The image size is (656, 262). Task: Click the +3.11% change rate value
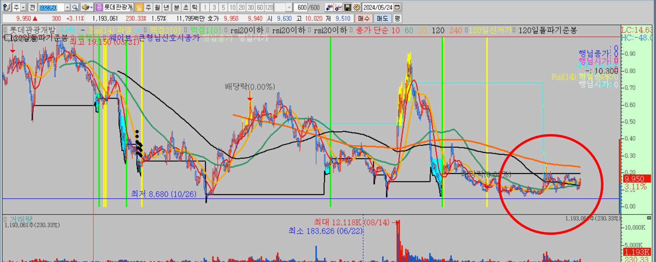75,18
